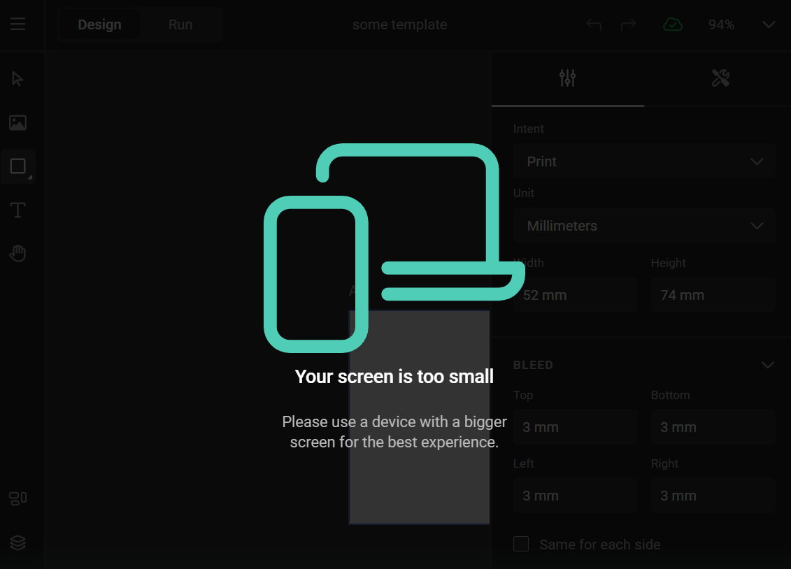Open the Intent dropdown showing Print

643,161
